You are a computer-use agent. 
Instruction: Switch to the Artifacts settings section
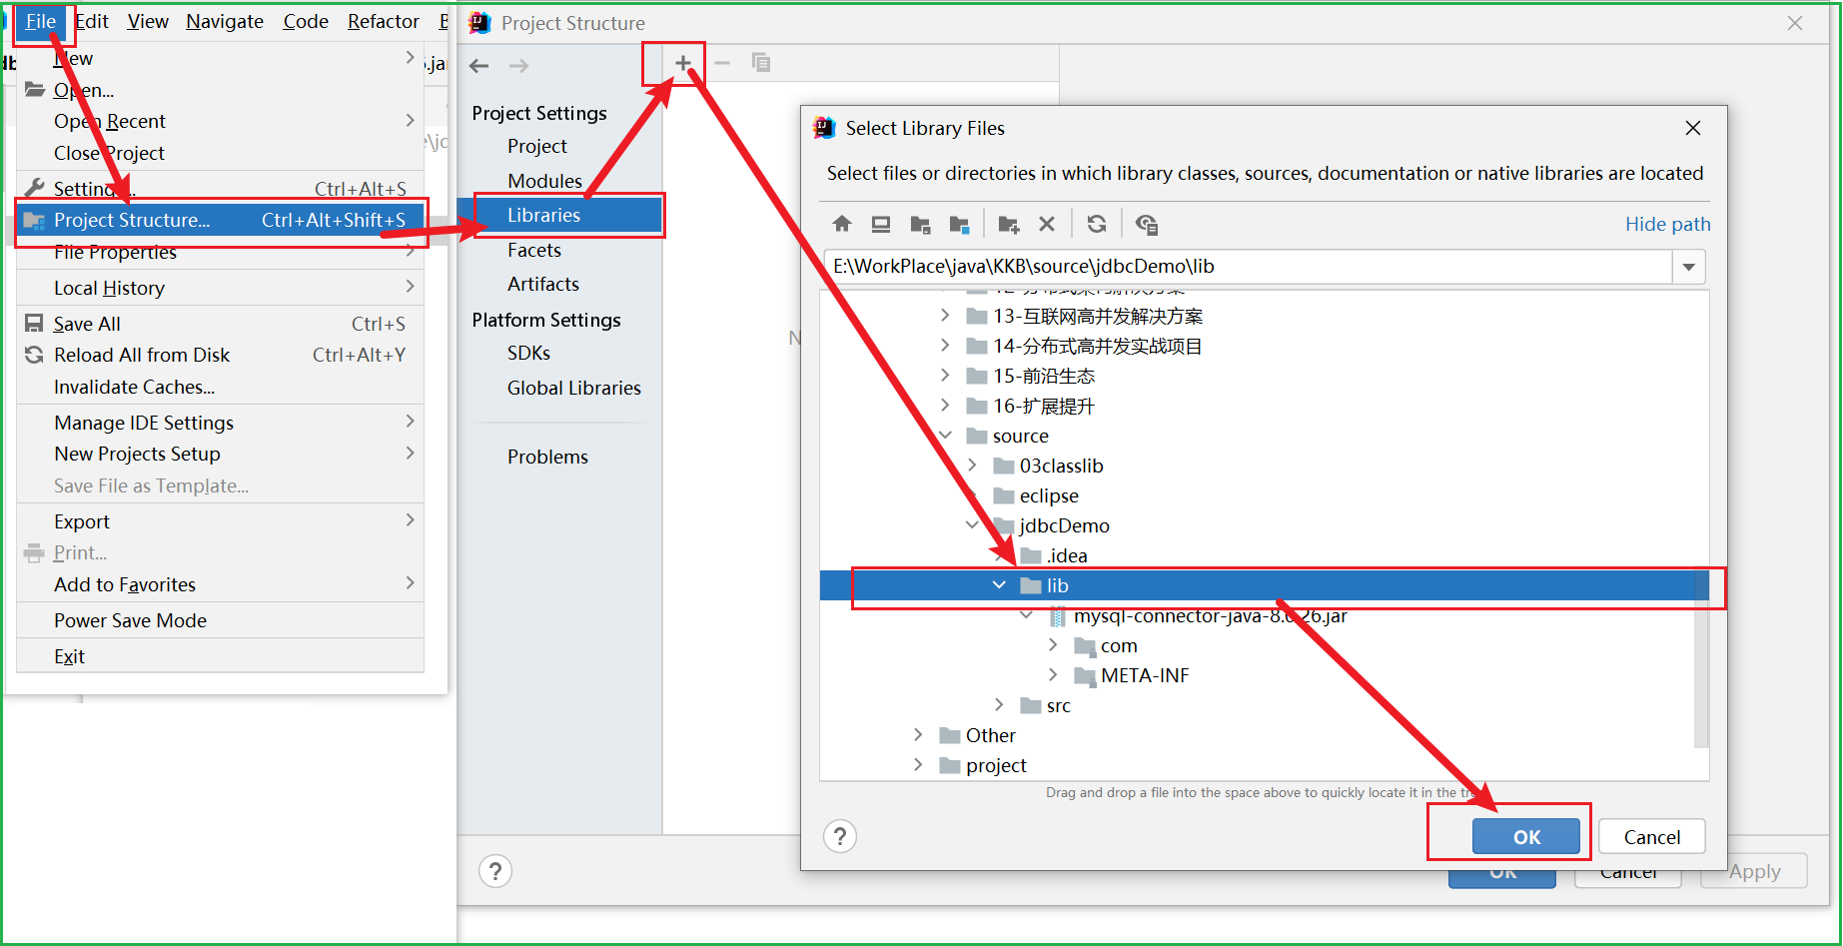(542, 284)
